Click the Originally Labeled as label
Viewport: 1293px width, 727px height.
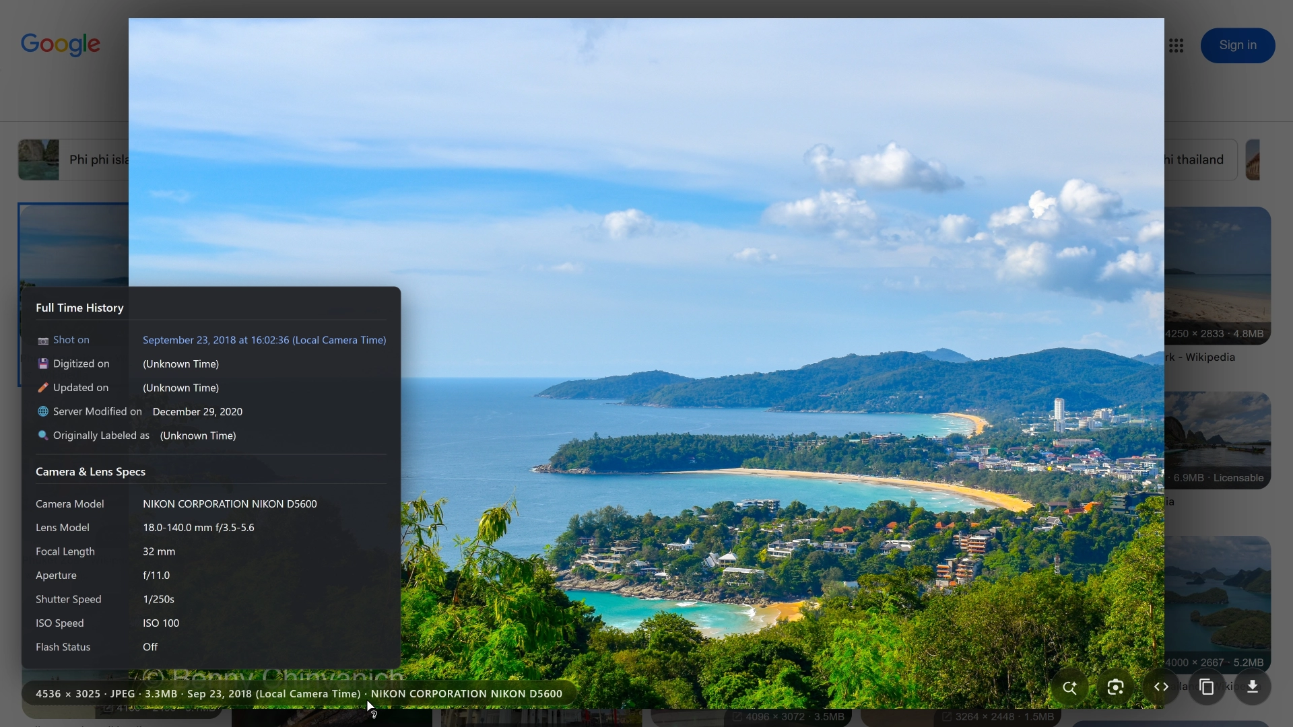101,436
